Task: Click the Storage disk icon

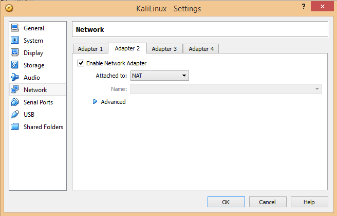Action: pyautogui.click(x=14, y=65)
